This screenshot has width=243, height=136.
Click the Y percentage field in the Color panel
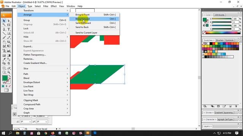pyautogui.click(x=235, y=25)
